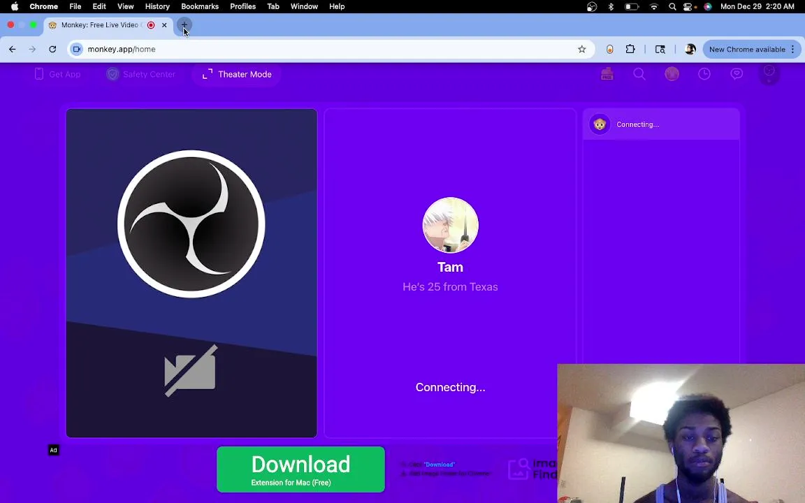Open the clock history icon in Monkey header
This screenshot has width=805, height=503.
(x=704, y=74)
